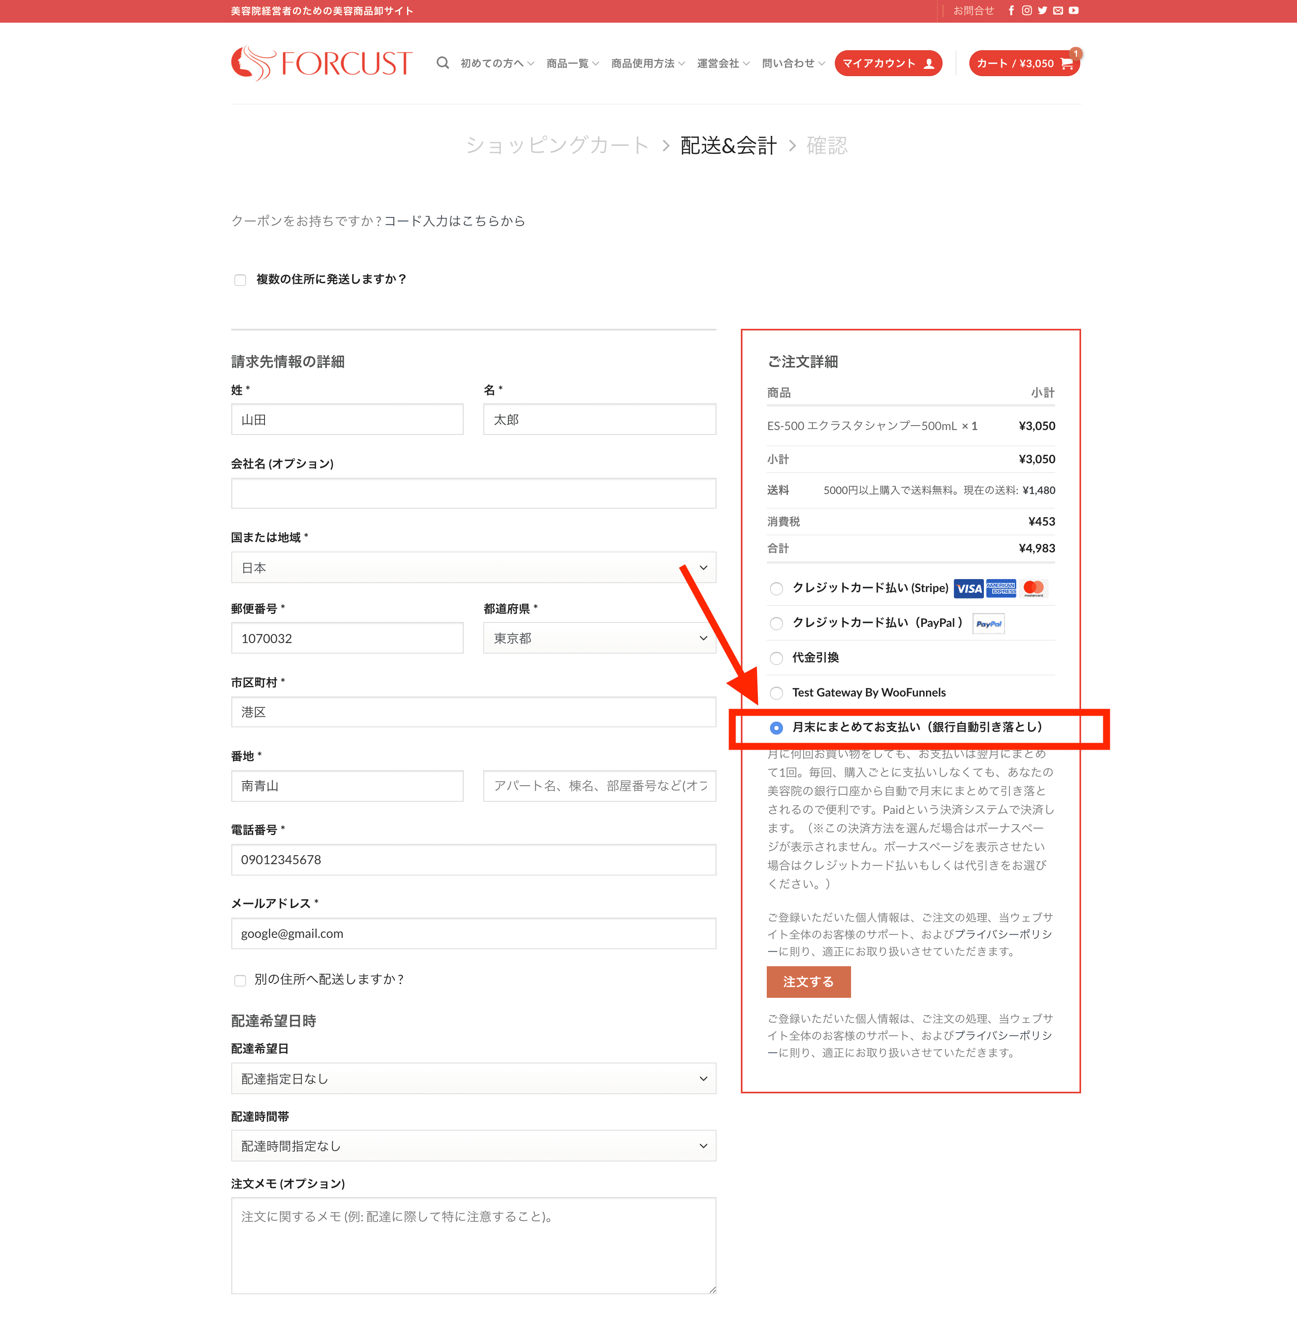Viewport: 1297px width, 1342px height.
Task: Check 複数の住所に発送しますか checkbox
Action: 240,280
